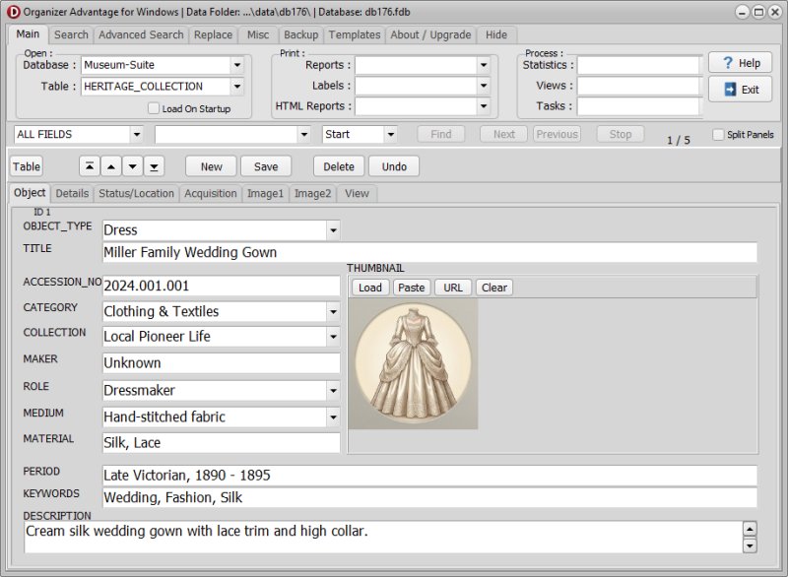The image size is (788, 577).
Task: Expand the COLLECTION dropdown
Action: [x=333, y=337]
